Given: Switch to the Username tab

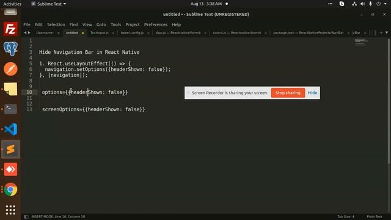Looking at the screenshot, I should 45,32.
